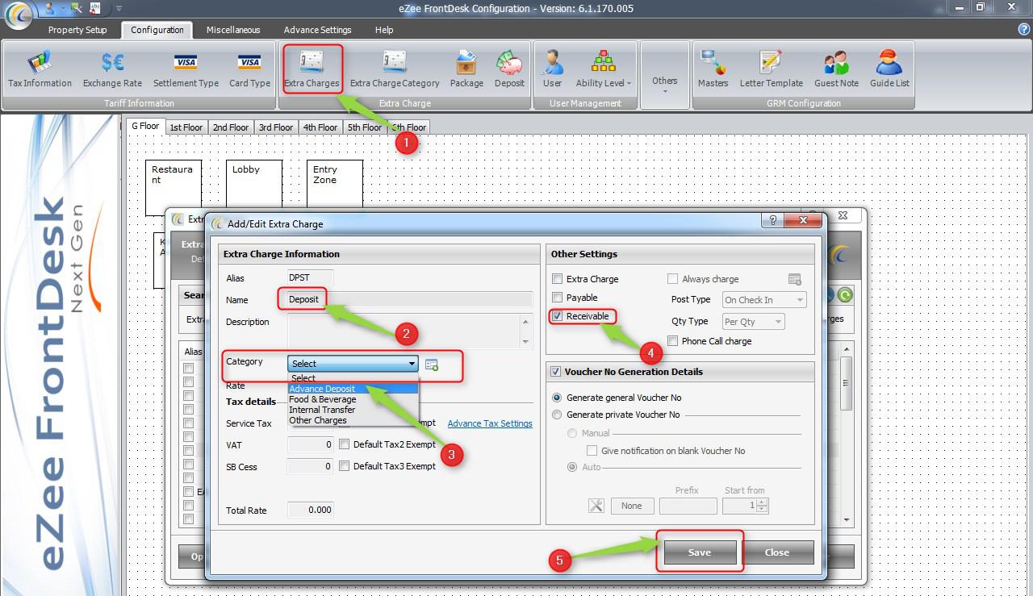
Task: Open Advance Tax Settings link
Action: tap(490, 423)
